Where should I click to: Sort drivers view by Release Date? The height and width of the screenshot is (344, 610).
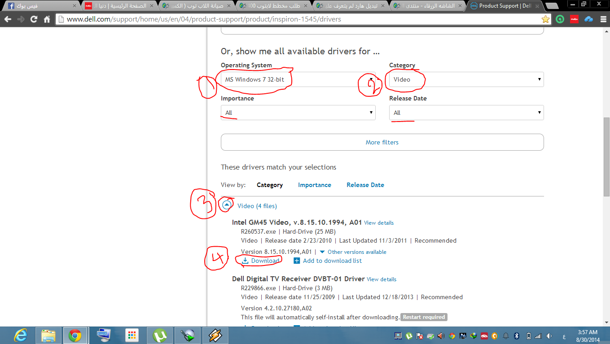[365, 185]
